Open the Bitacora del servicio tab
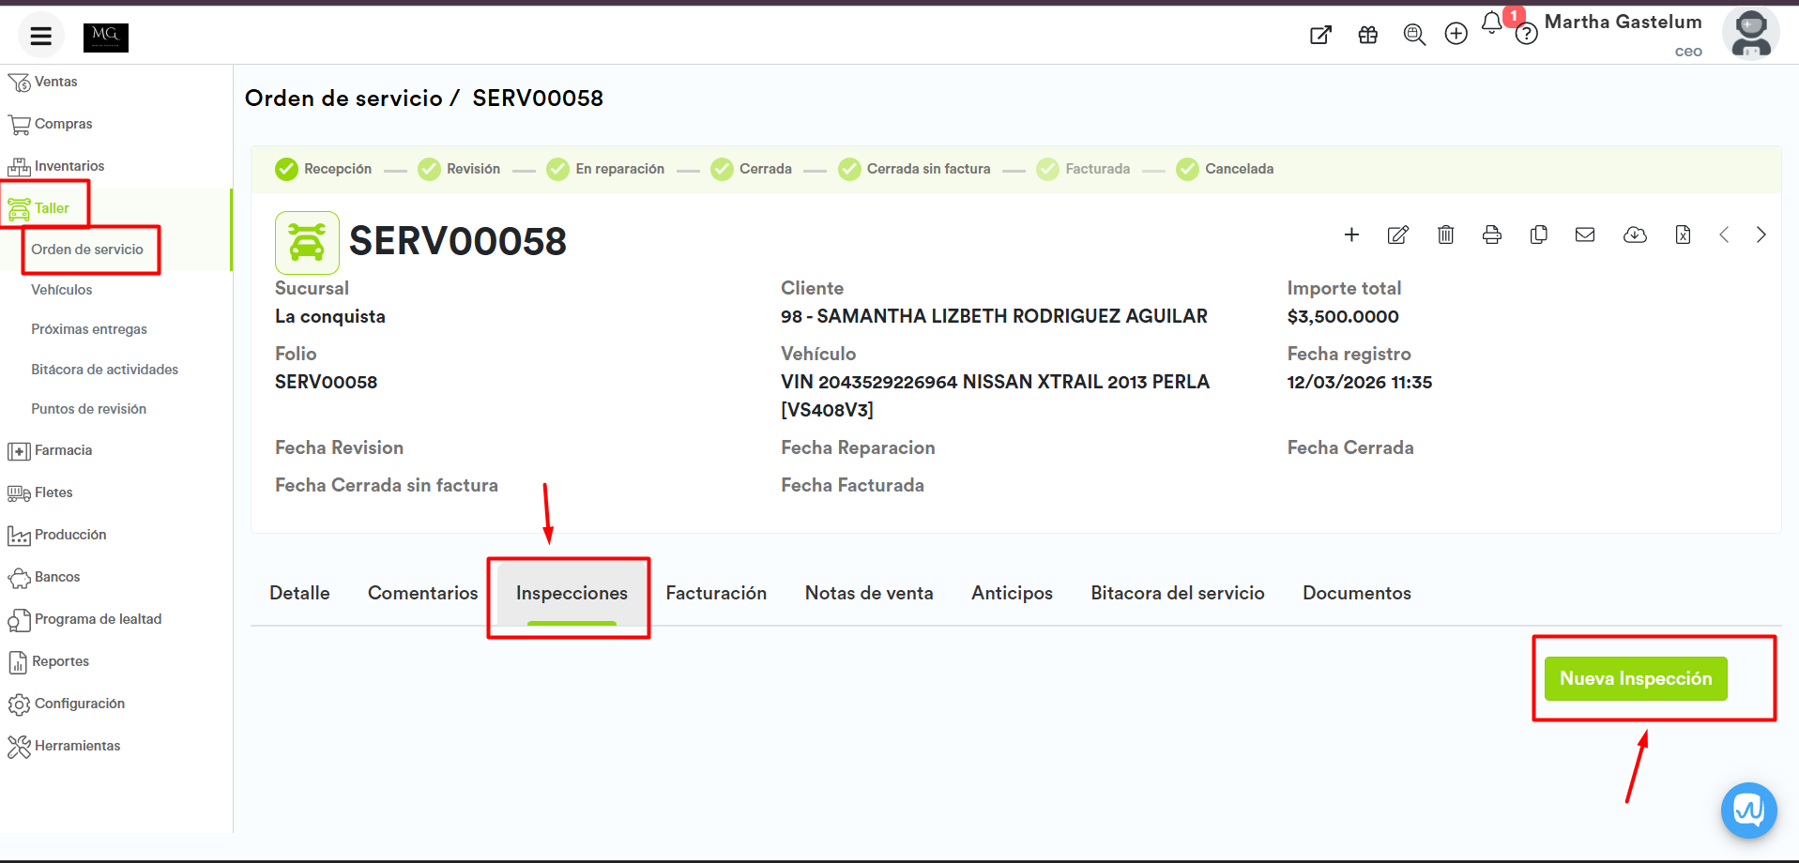 click(x=1178, y=593)
